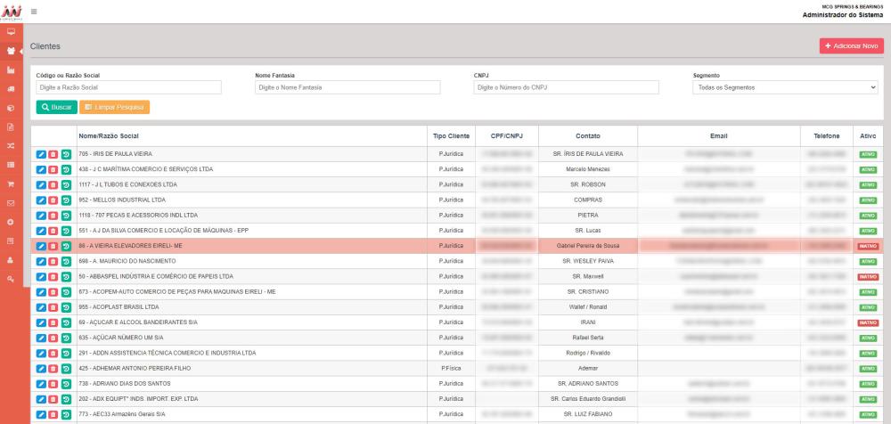Open the truck icon in sidebar

11,88
